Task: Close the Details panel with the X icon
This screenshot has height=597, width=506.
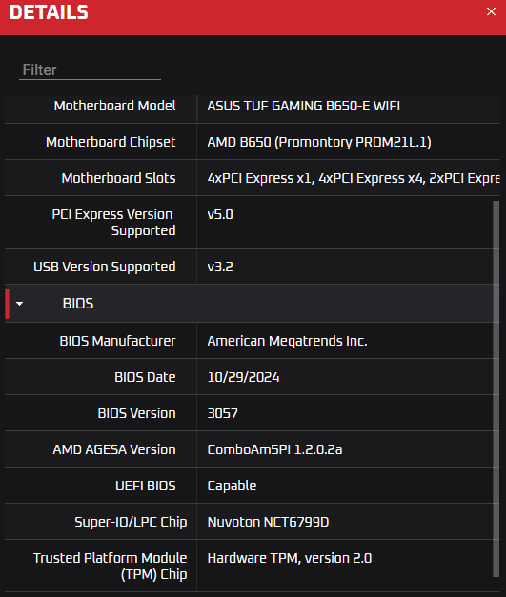Action: [491, 11]
